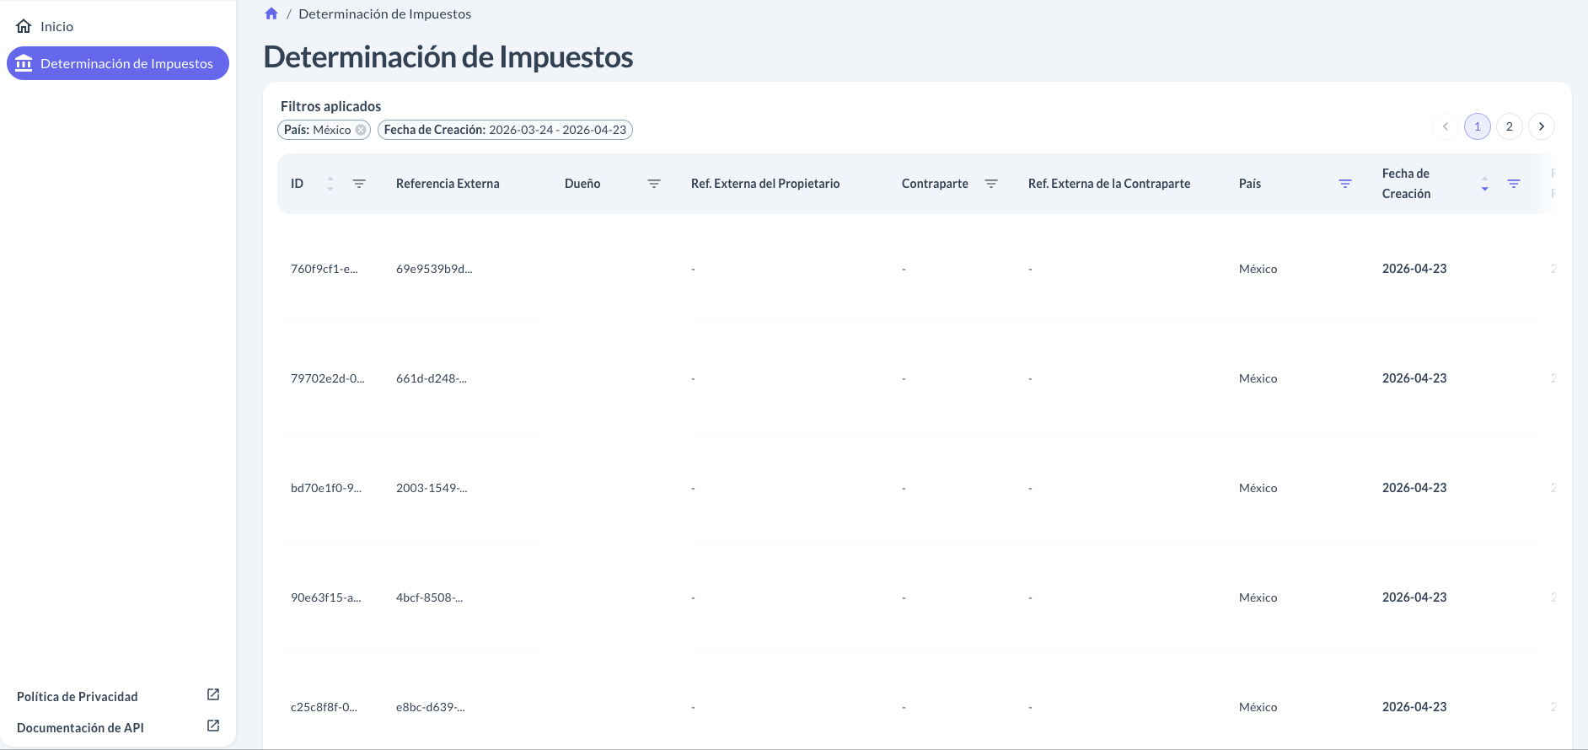Open the ID column filter
The width and height of the screenshot is (1588, 750).
coord(359,184)
